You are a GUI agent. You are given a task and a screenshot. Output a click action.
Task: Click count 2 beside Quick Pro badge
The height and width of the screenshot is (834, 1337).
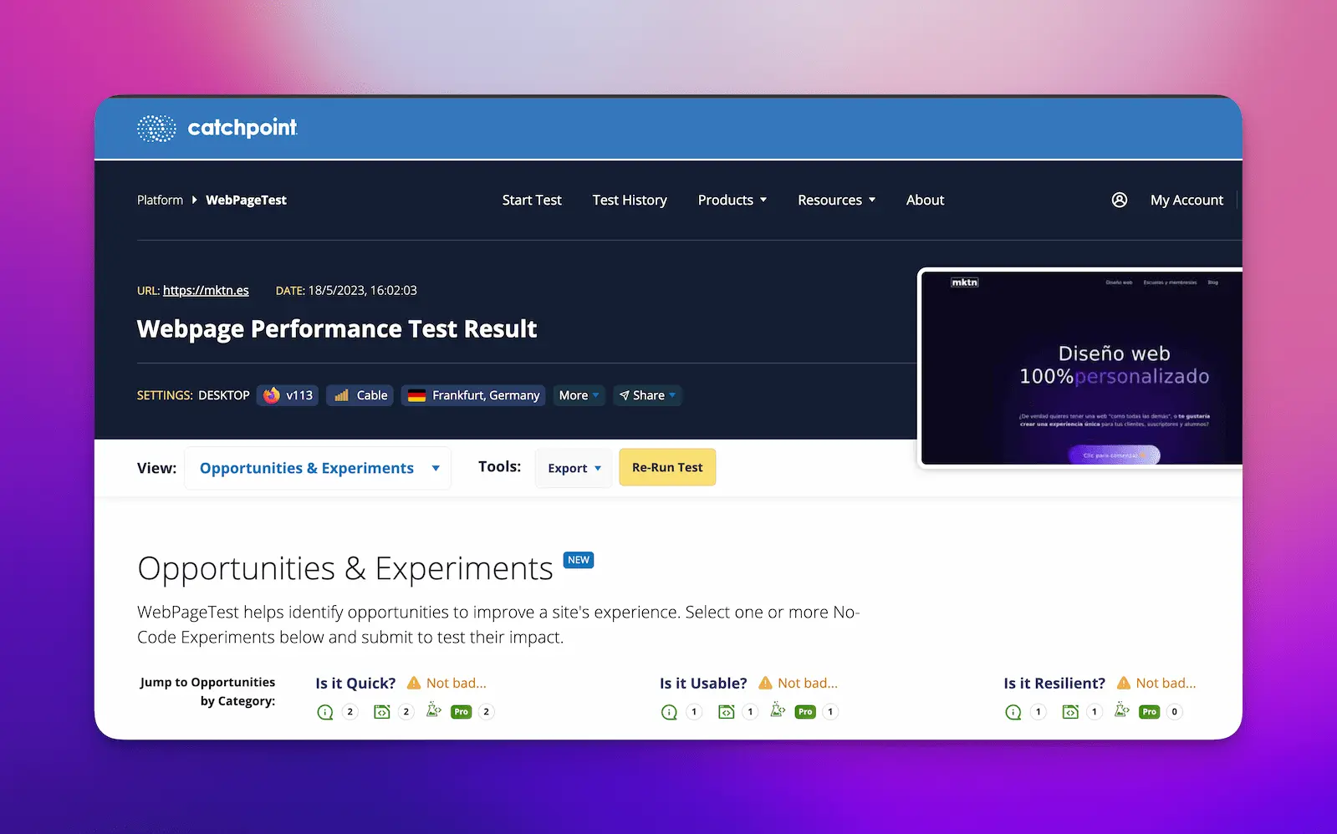(x=487, y=712)
